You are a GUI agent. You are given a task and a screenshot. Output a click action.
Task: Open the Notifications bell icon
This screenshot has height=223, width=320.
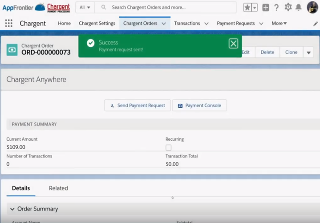tap(298, 8)
